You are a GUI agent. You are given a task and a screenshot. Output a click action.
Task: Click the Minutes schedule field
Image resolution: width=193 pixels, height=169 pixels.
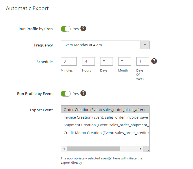(x=69, y=61)
